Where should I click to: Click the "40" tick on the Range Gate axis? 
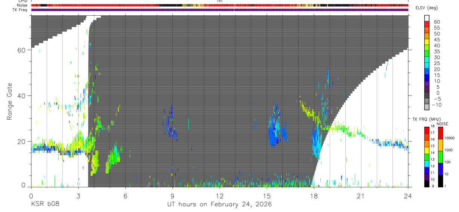point(22,96)
